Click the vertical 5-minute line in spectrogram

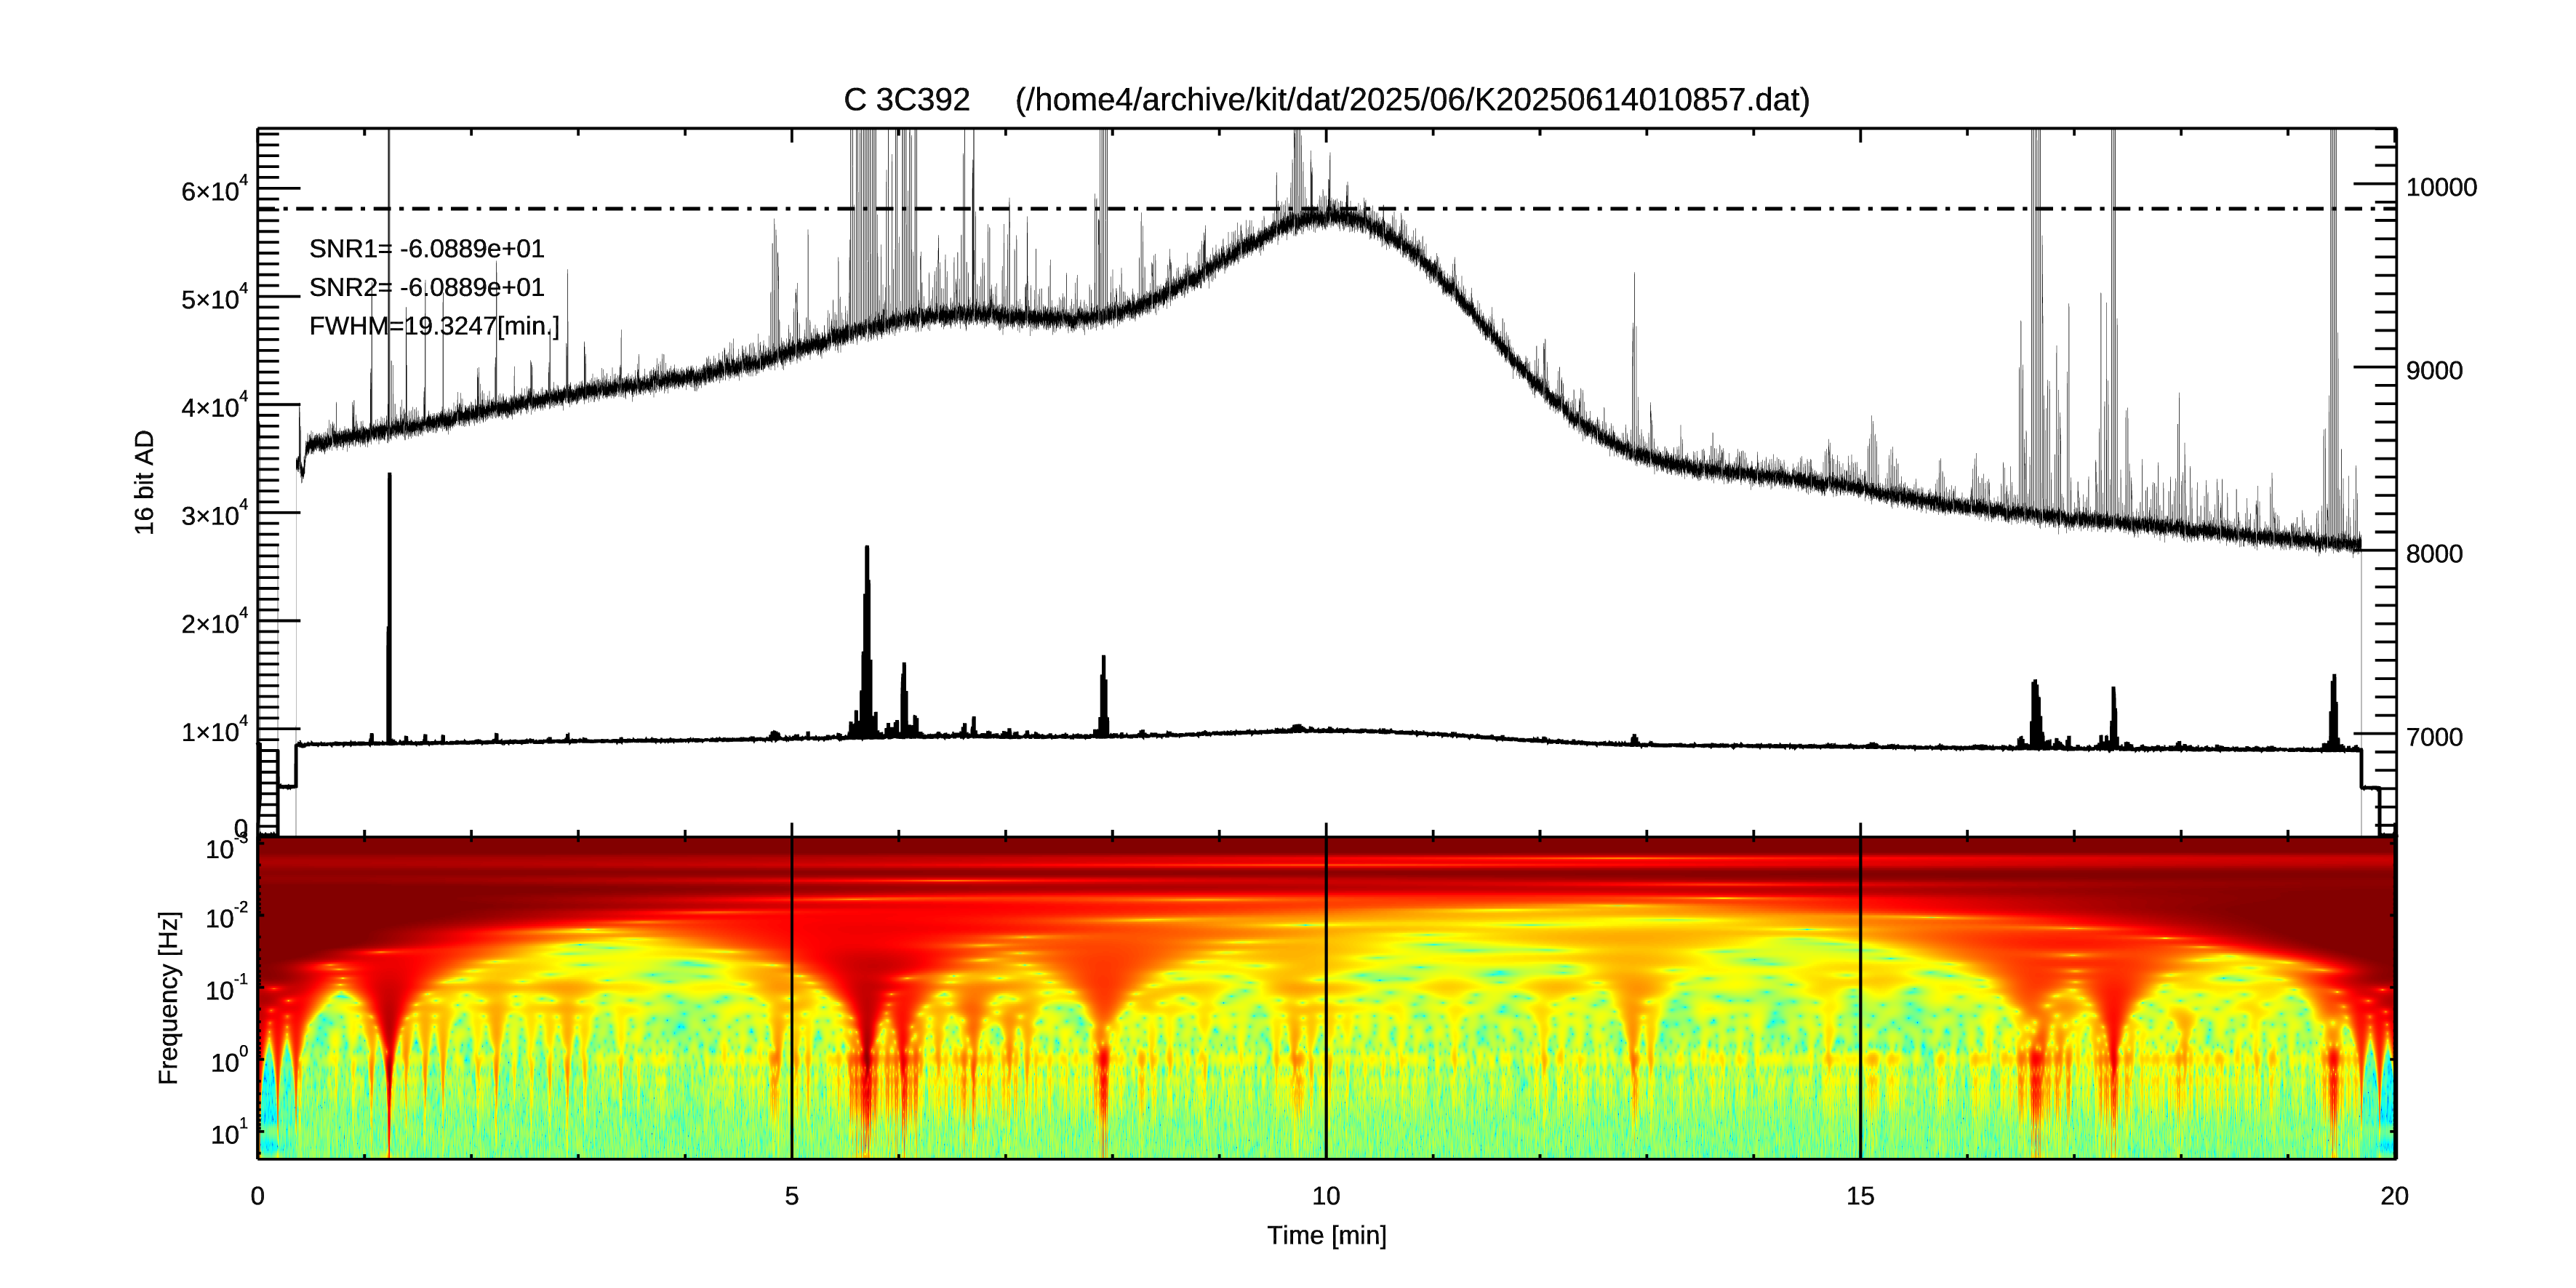792,997
